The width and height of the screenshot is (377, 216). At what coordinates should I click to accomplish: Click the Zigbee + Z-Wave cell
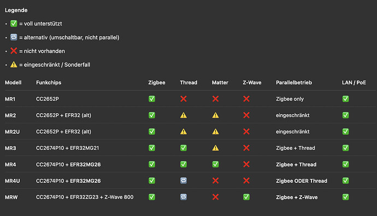coord(297,198)
